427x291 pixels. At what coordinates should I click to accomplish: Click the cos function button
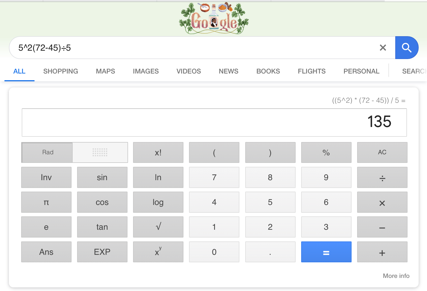(102, 202)
